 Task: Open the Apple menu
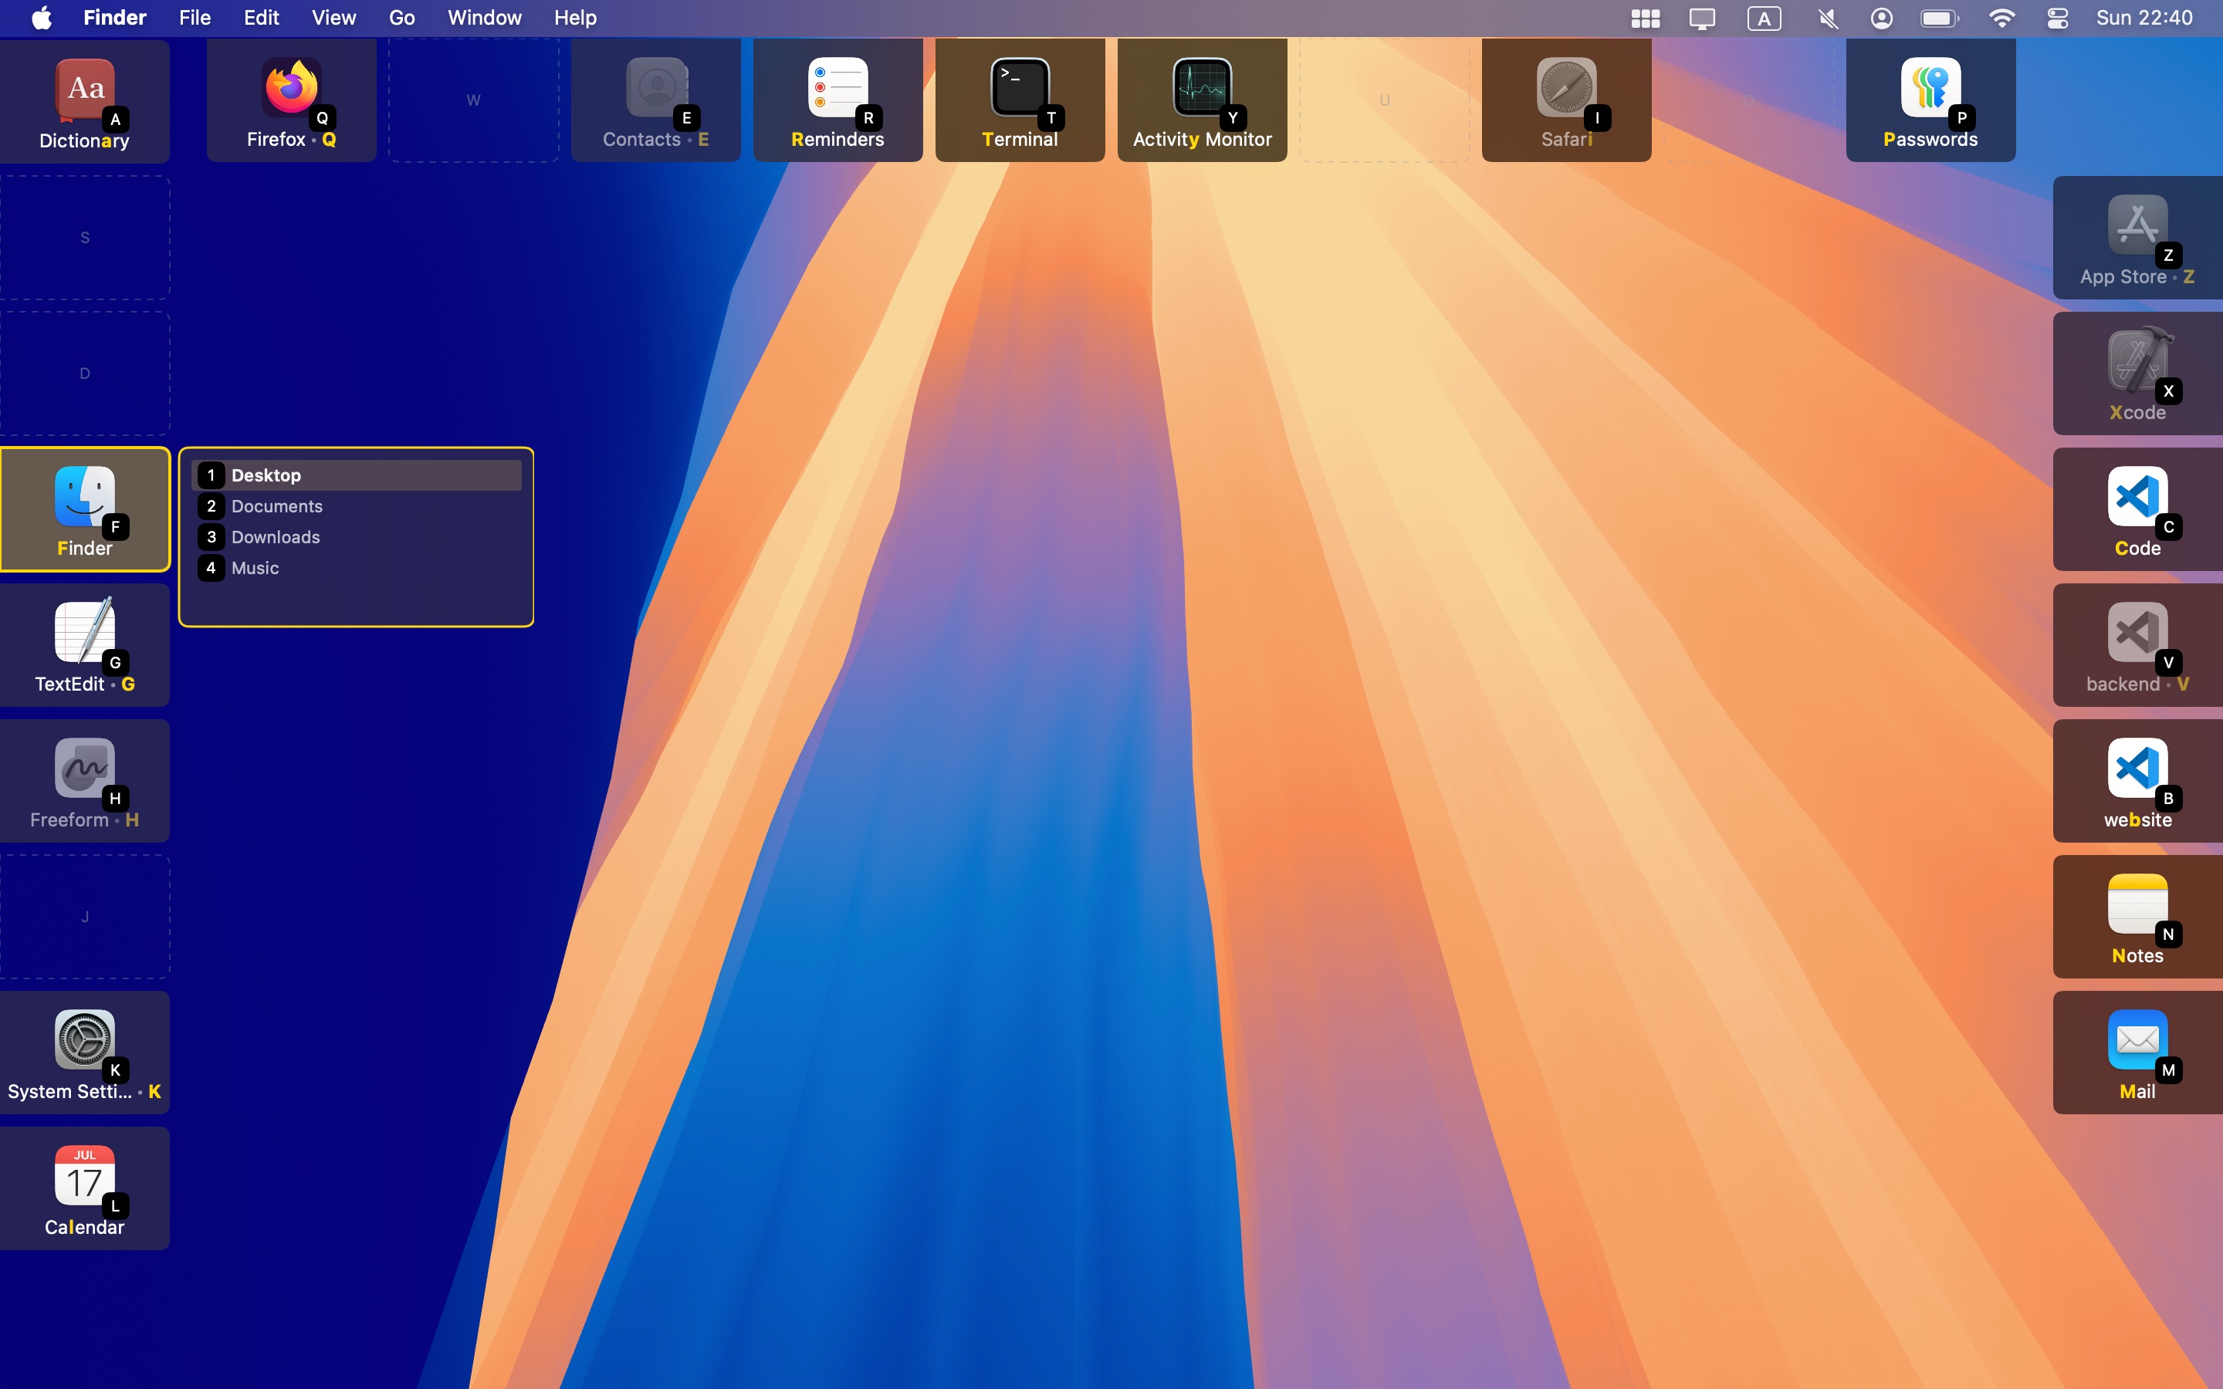[42, 18]
